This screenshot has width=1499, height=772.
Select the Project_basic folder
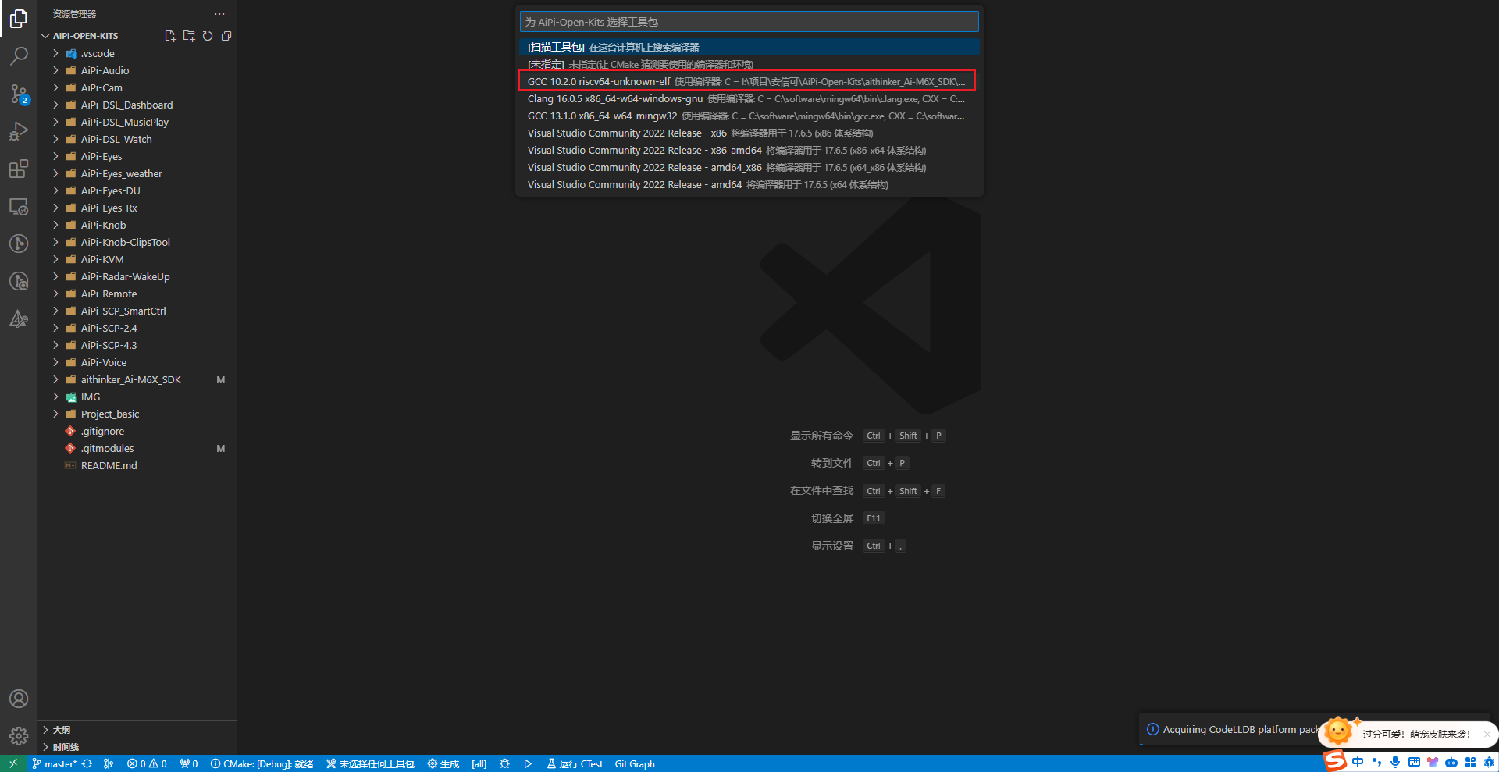(137, 414)
